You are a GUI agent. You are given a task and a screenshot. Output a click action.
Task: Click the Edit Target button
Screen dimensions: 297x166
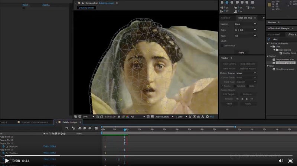click(229, 94)
